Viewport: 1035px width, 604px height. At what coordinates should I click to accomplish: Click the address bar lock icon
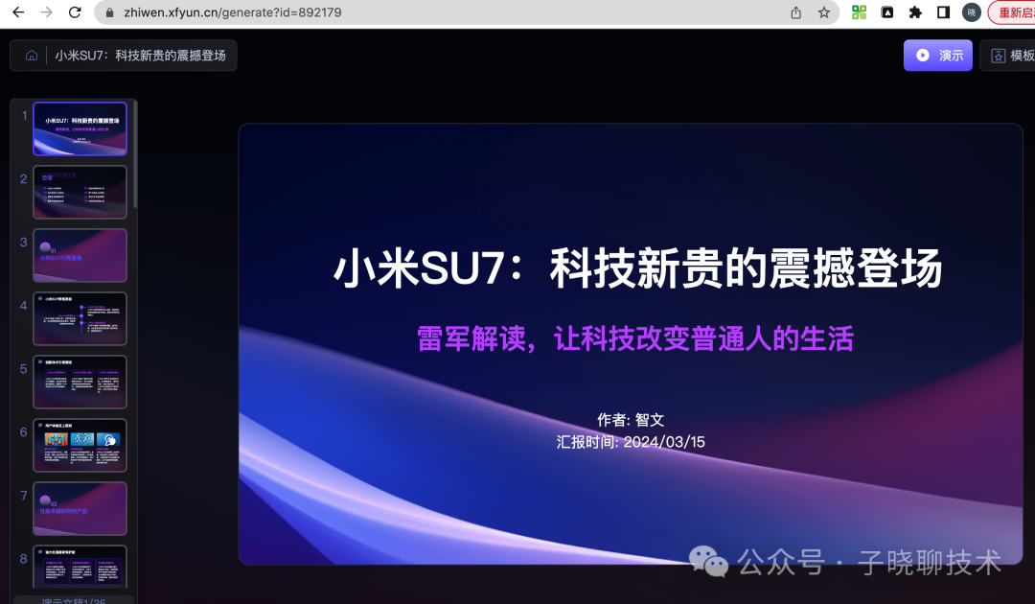click(x=109, y=12)
